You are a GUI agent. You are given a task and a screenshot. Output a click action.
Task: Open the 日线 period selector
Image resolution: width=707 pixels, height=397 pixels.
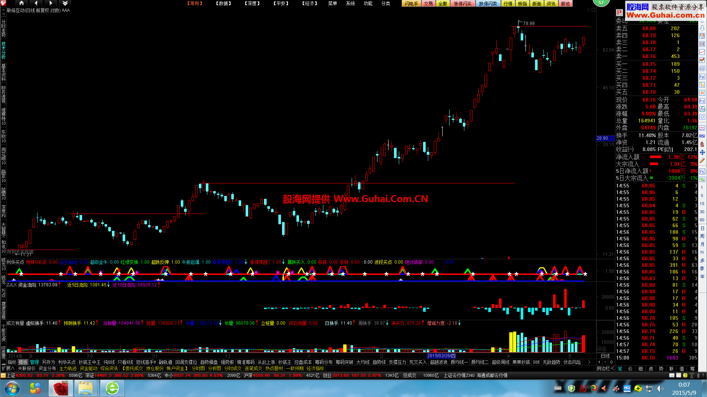click(605, 356)
